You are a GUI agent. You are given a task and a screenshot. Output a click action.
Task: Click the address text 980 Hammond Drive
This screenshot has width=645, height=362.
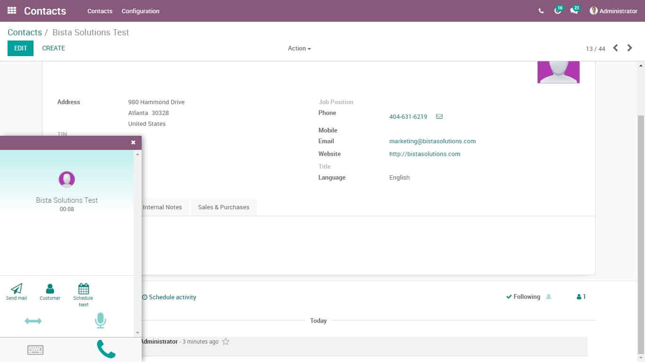[156, 102]
